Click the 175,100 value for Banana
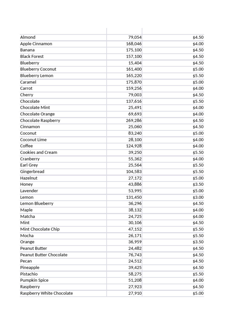This screenshot has height=322, width=242. coord(134,50)
